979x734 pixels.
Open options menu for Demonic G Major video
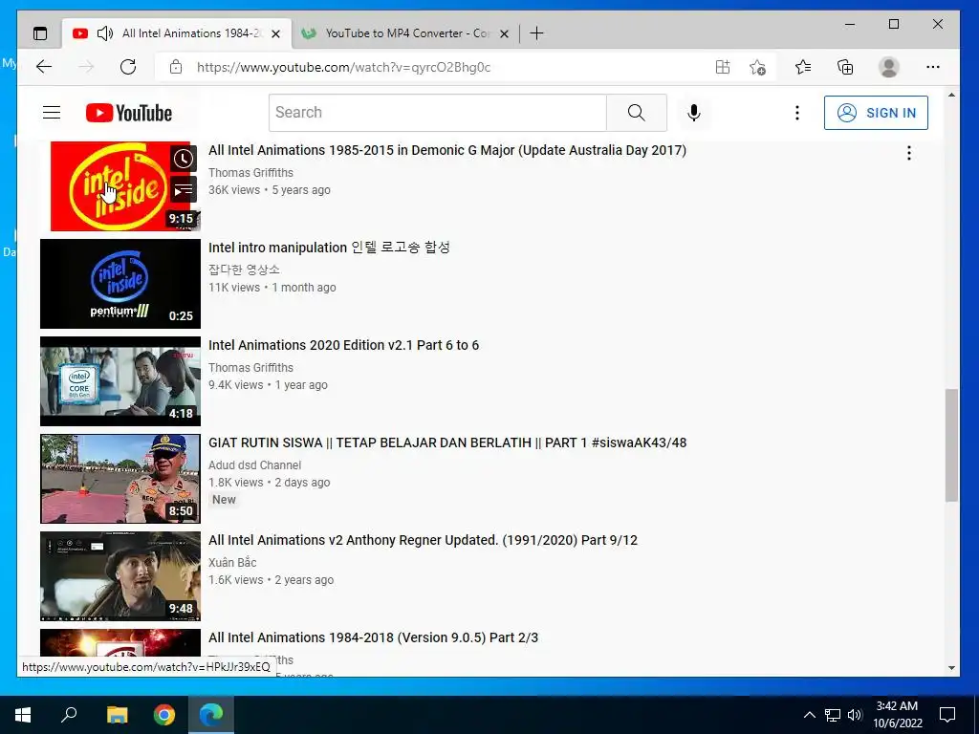(x=909, y=153)
